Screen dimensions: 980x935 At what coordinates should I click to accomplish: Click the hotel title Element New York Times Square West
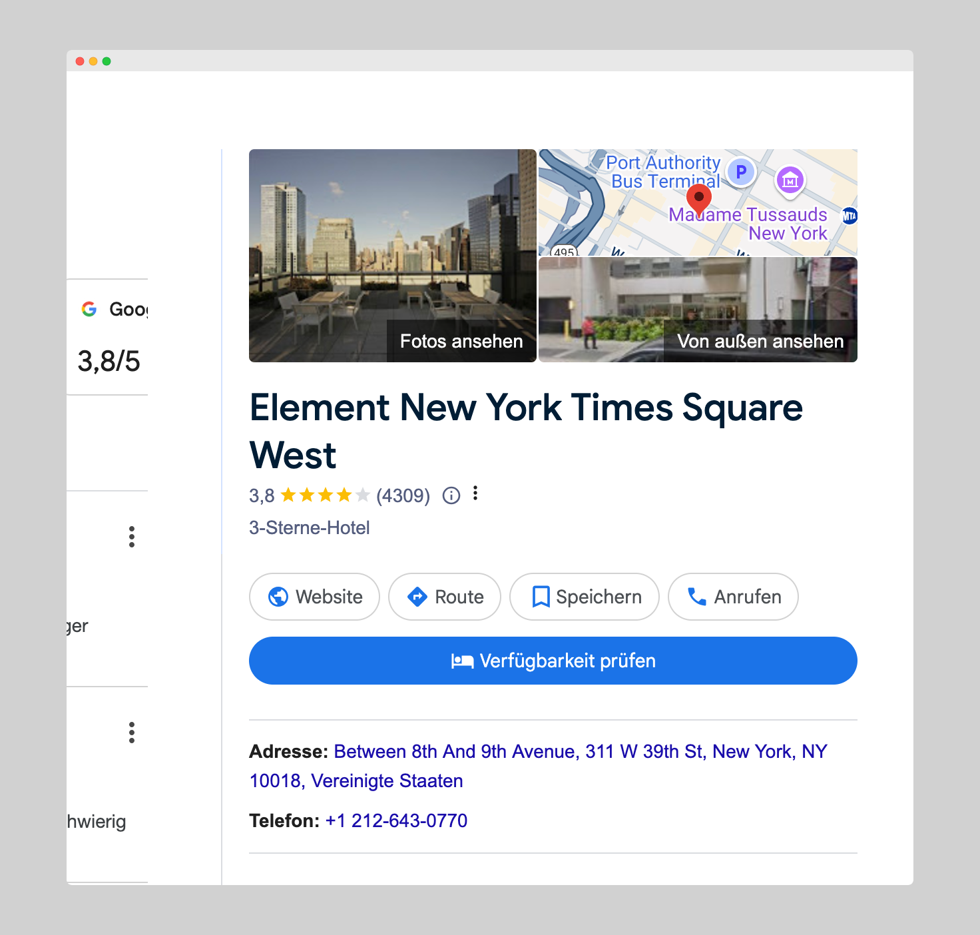(526, 431)
